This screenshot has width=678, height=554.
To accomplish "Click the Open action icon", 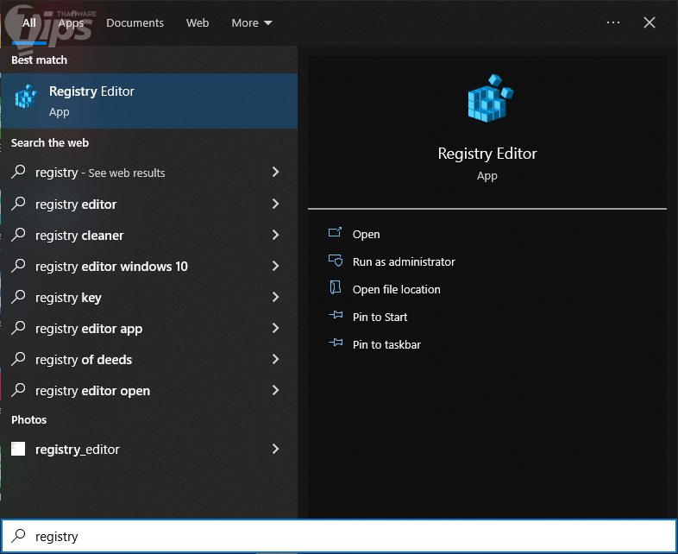I will 335,233.
